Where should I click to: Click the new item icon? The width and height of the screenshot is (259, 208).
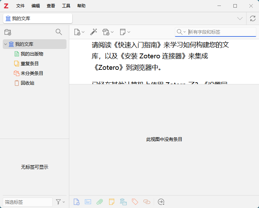point(77,32)
